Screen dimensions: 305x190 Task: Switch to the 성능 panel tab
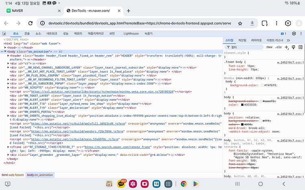(65, 33)
